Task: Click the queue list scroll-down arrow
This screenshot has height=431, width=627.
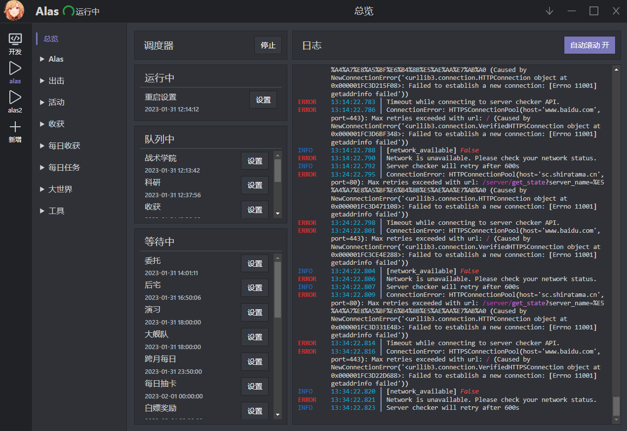Action: click(277, 214)
